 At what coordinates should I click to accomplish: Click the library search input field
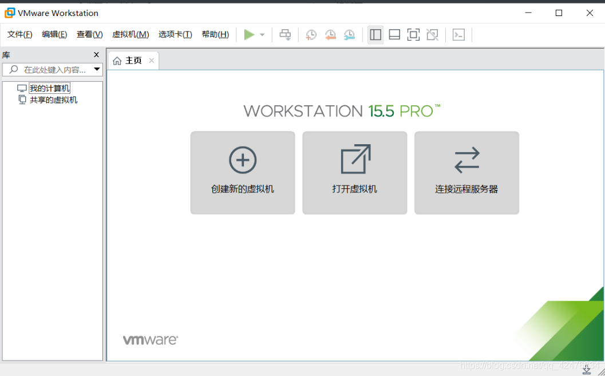53,69
